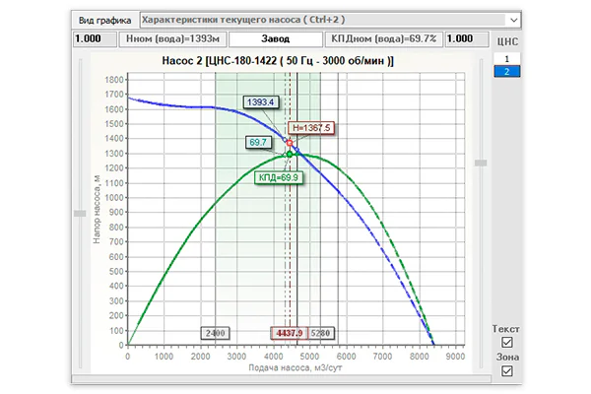The width and height of the screenshot is (591, 394).
Task: Open the chart type dropdown arrow
Action: tap(514, 20)
